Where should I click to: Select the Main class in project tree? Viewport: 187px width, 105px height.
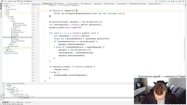click(x=12, y=44)
